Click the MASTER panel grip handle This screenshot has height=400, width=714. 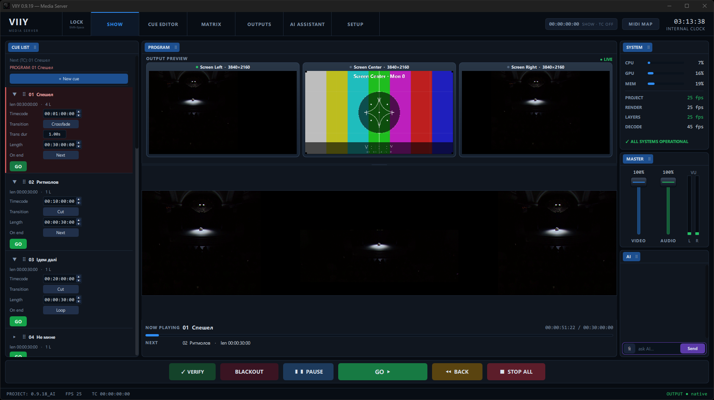(649, 159)
